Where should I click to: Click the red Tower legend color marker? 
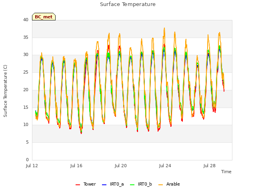pos(78,185)
